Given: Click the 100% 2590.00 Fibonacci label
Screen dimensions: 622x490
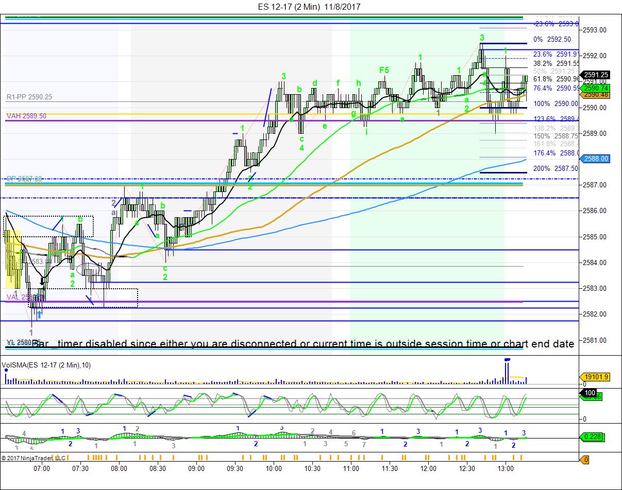Looking at the screenshot, I should (x=556, y=103).
